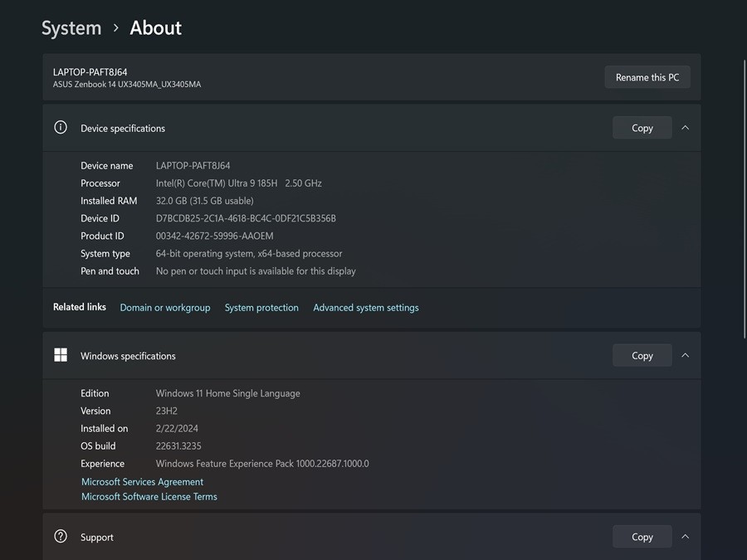747x560 pixels.
Task: Click the Windows logo icon
Action: point(61,355)
